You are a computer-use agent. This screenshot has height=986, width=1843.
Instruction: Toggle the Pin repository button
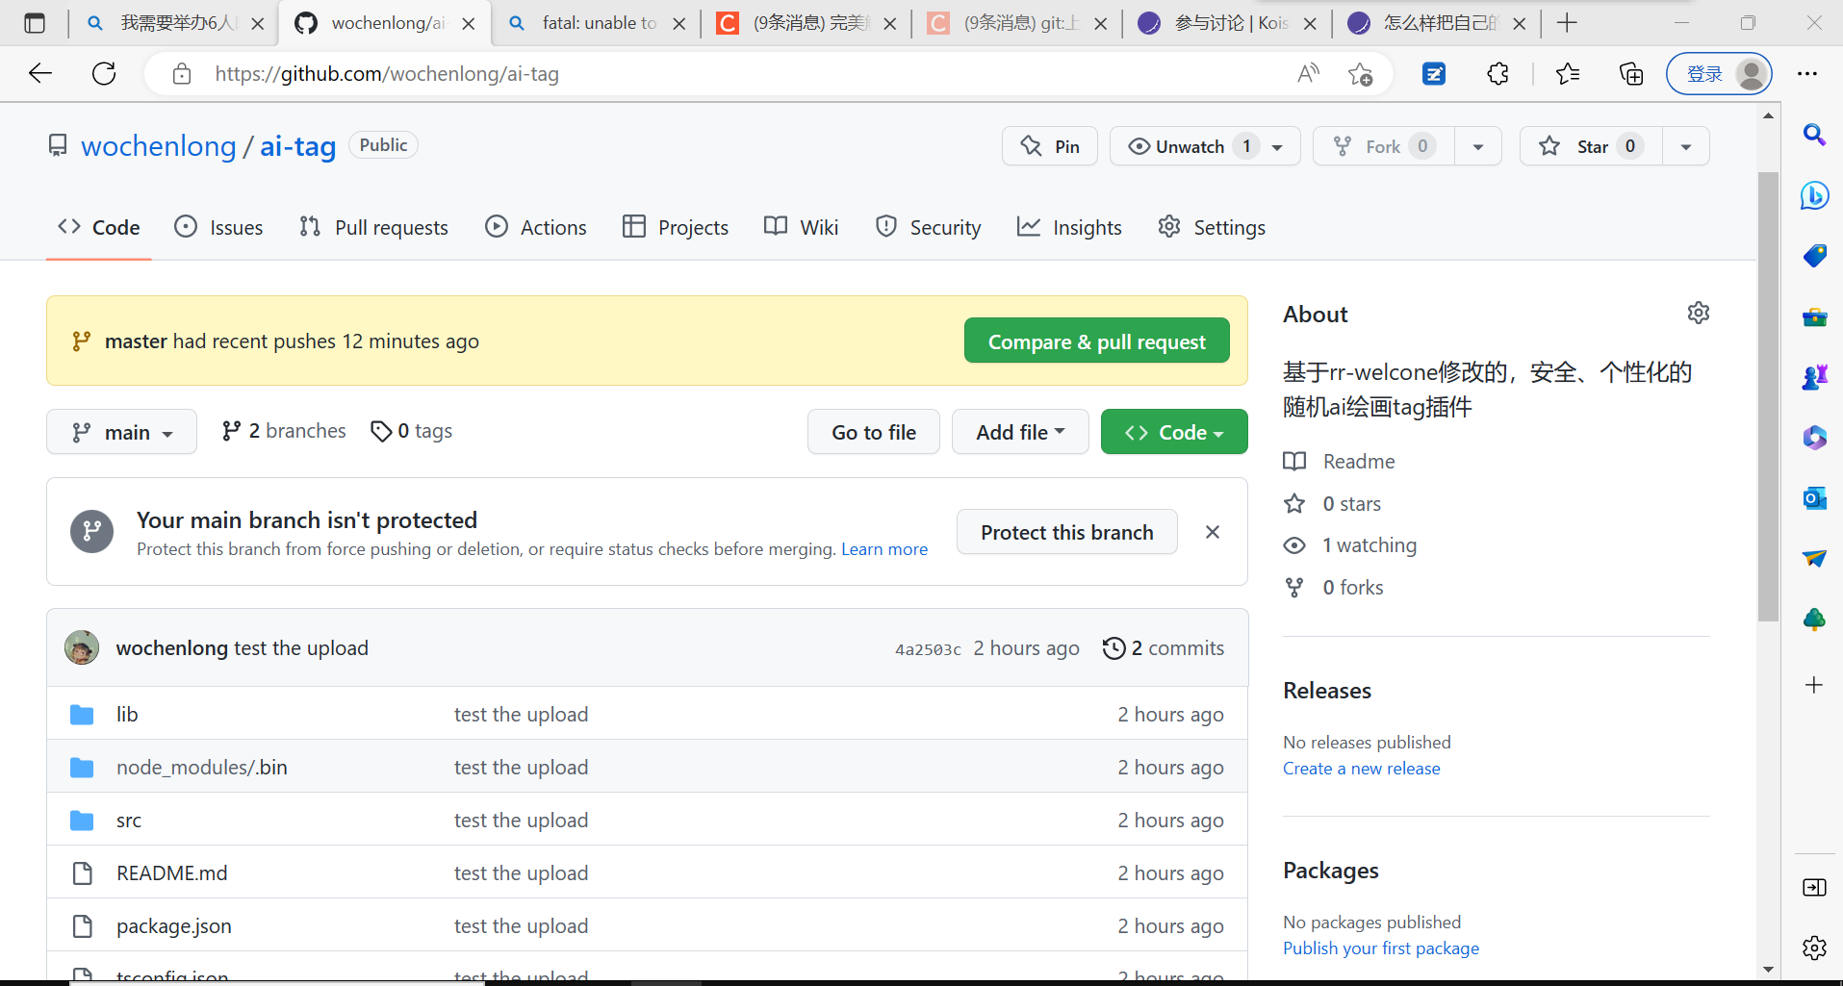[x=1050, y=146]
